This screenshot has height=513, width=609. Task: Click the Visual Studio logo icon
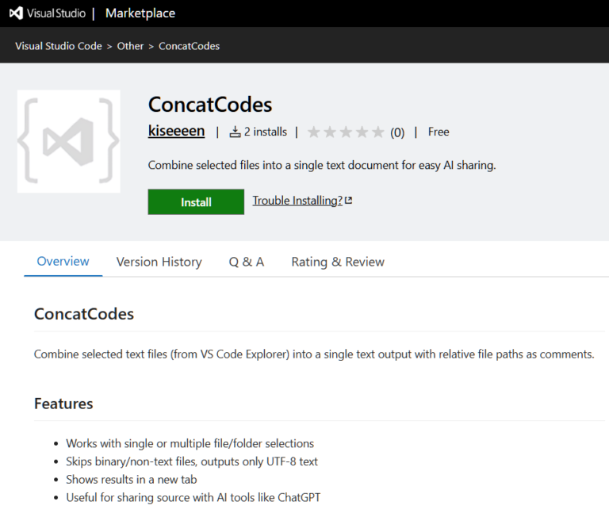point(16,13)
